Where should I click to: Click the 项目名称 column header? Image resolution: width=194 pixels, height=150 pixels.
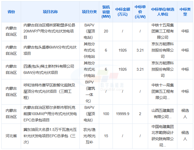50,12
